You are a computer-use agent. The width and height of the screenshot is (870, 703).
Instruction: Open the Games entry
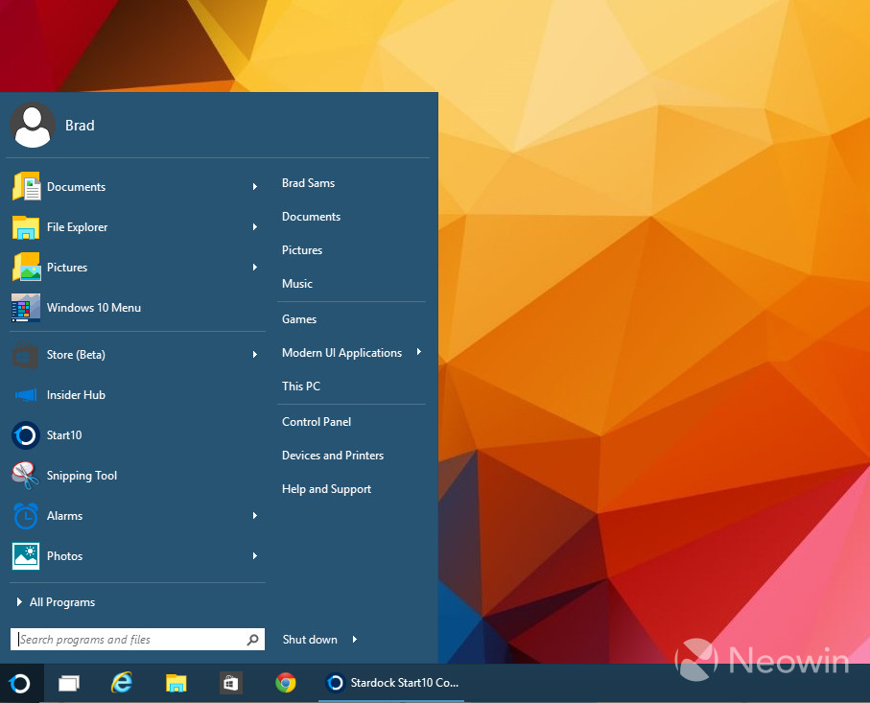(299, 319)
